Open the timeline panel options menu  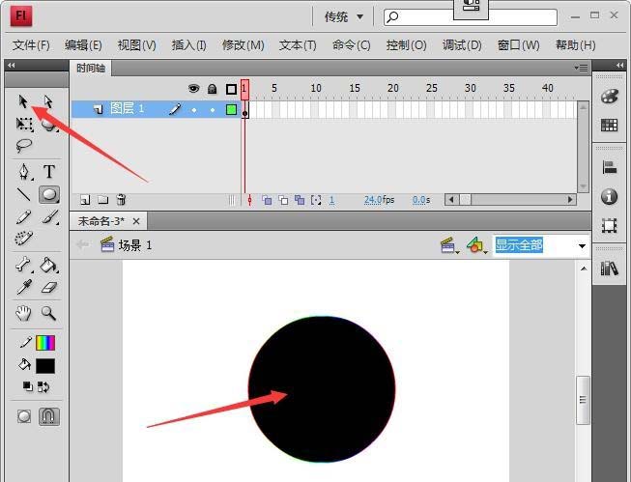[x=582, y=68]
